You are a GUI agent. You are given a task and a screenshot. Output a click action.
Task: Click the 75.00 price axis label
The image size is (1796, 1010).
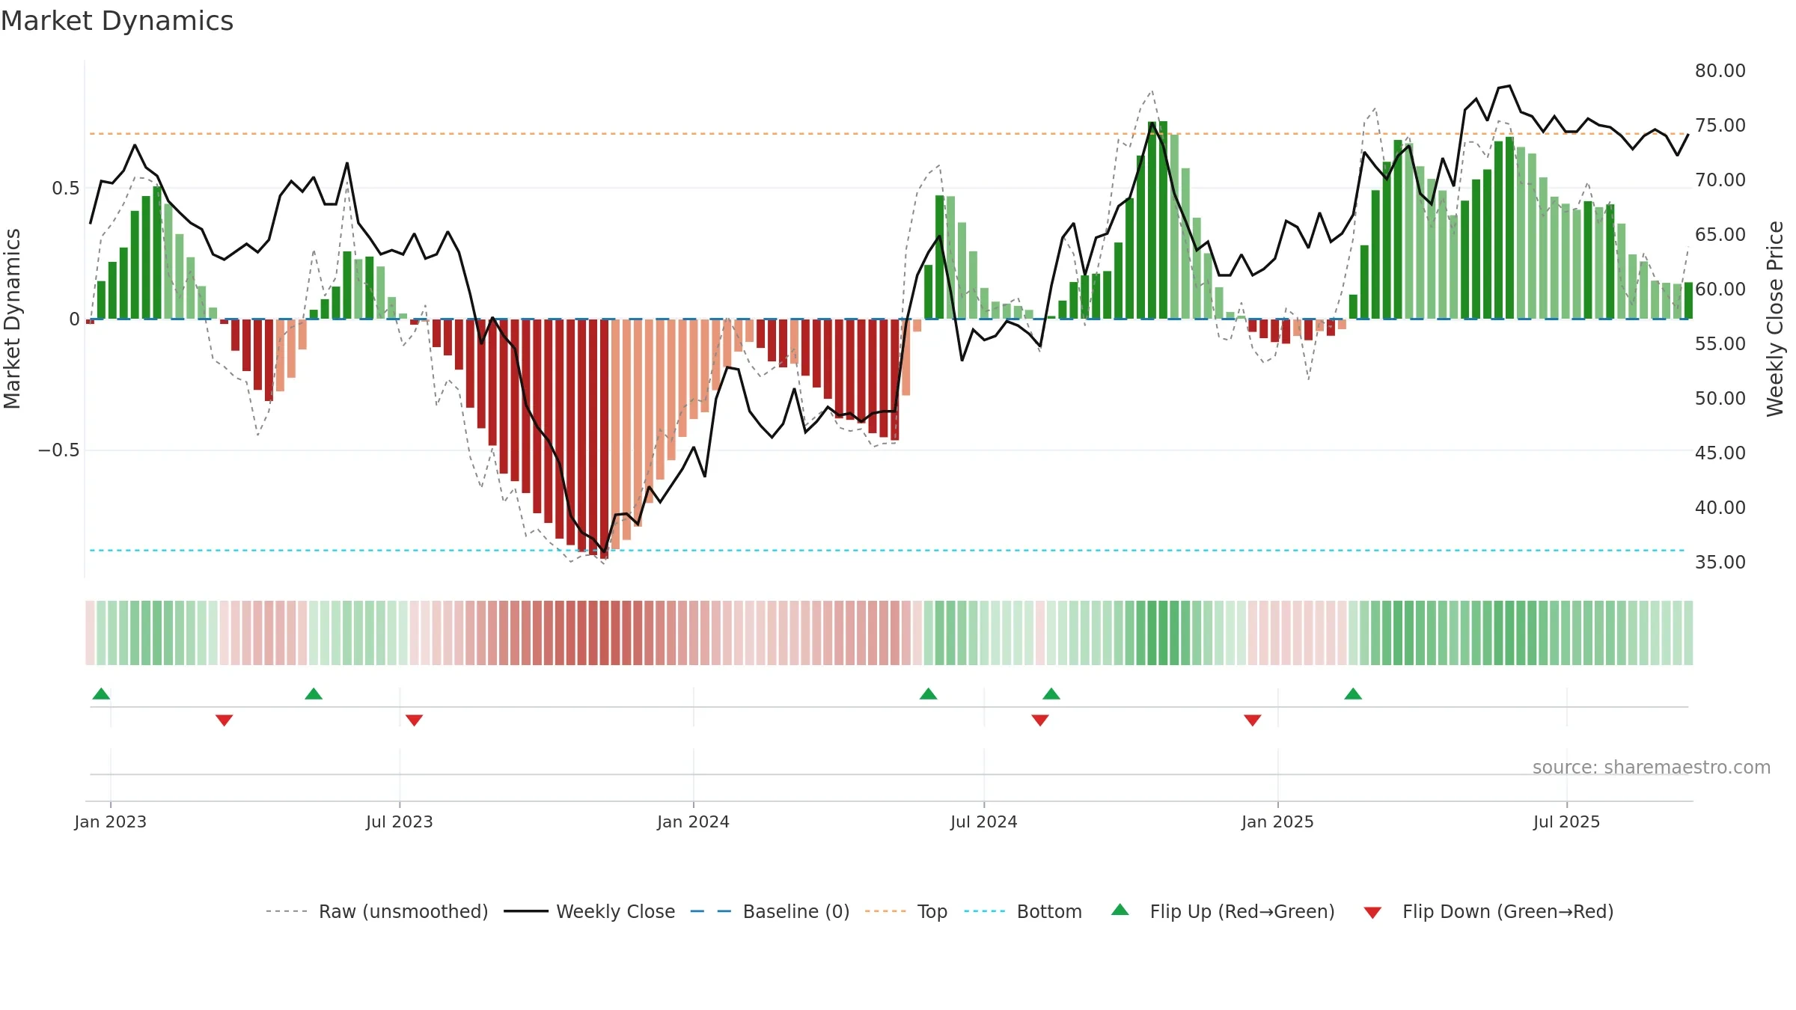pyautogui.click(x=1720, y=126)
